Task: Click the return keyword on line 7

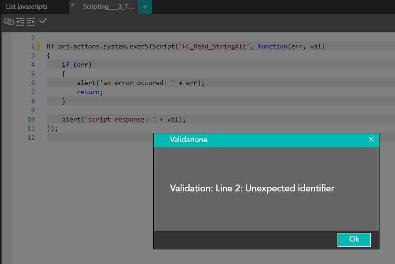Action: pyautogui.click(x=88, y=92)
